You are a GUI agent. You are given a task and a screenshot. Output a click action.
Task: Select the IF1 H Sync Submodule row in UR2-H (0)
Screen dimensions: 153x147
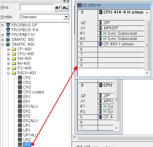pyautogui.click(x=111, y=33)
